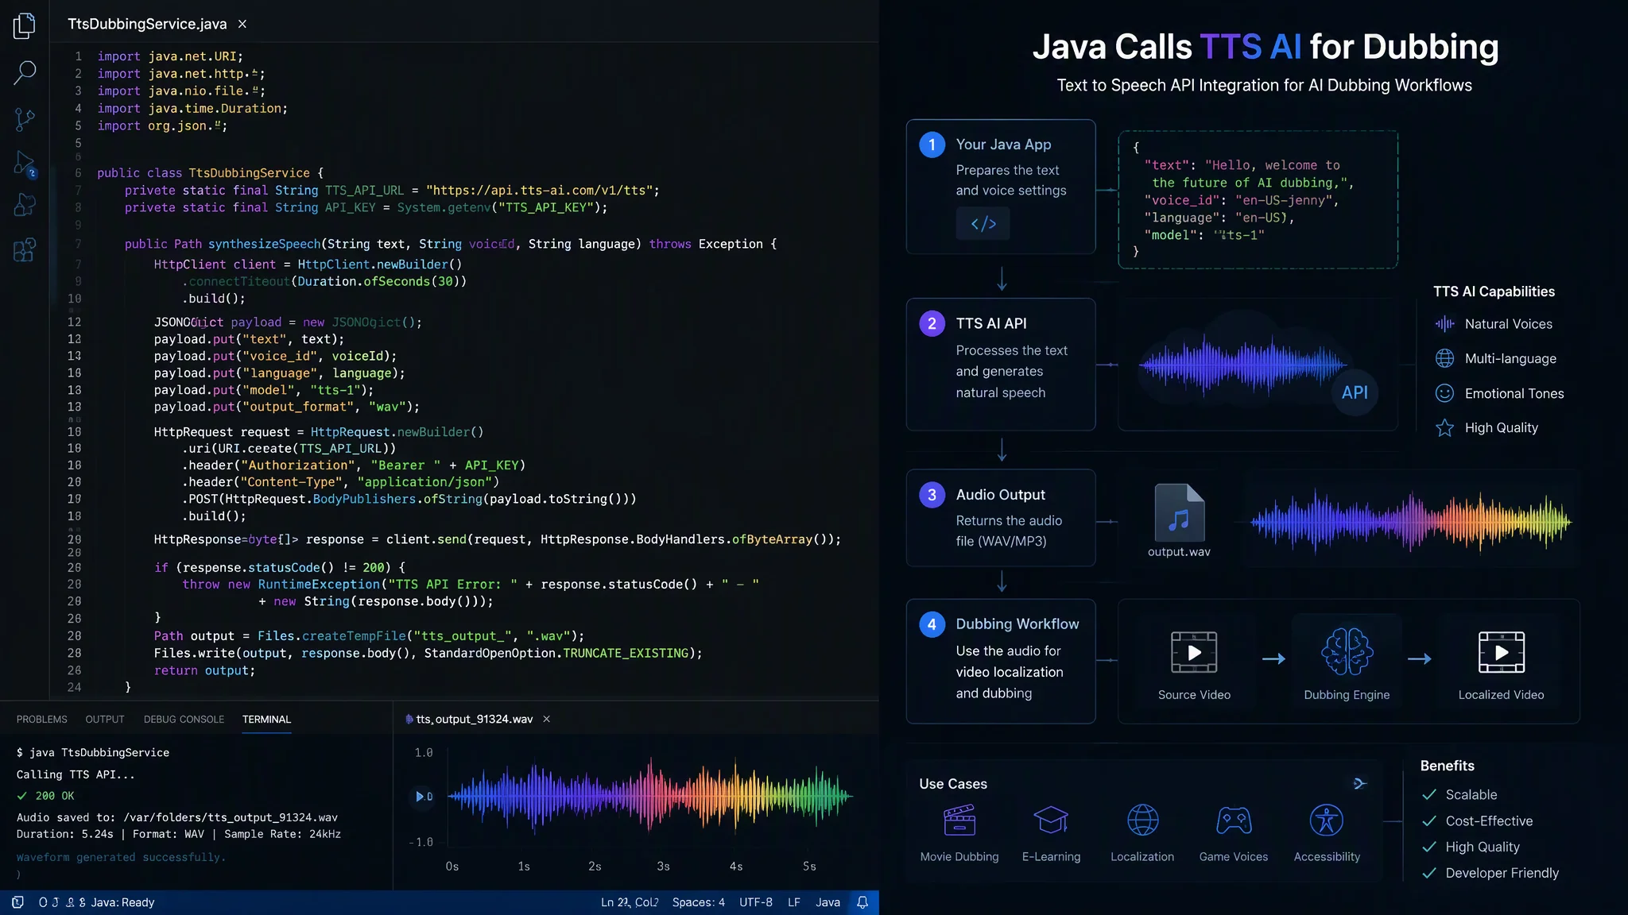
Task: Click the API badge on TTS waveform
Action: point(1355,392)
